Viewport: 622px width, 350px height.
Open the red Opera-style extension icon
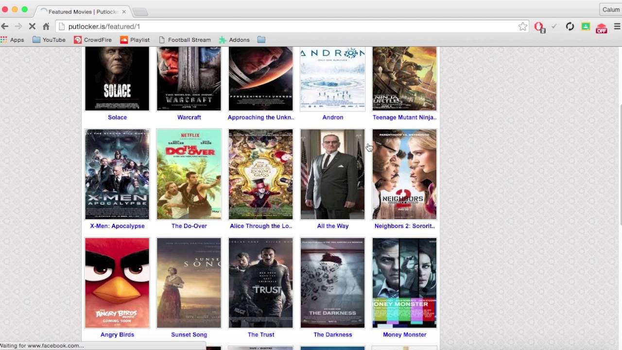(x=539, y=27)
